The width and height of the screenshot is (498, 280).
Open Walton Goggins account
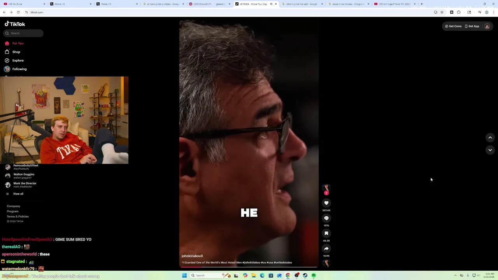tap(23, 176)
